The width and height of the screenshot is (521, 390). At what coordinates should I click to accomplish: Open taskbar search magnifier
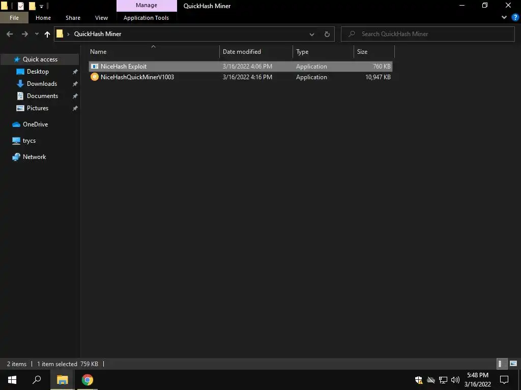pos(37,380)
